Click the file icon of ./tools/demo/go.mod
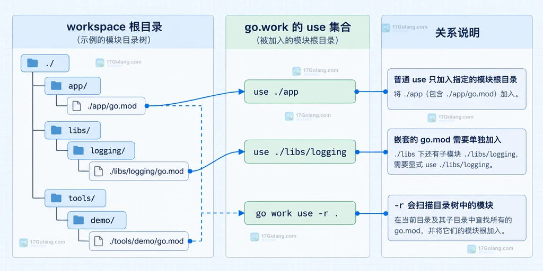 coord(99,241)
